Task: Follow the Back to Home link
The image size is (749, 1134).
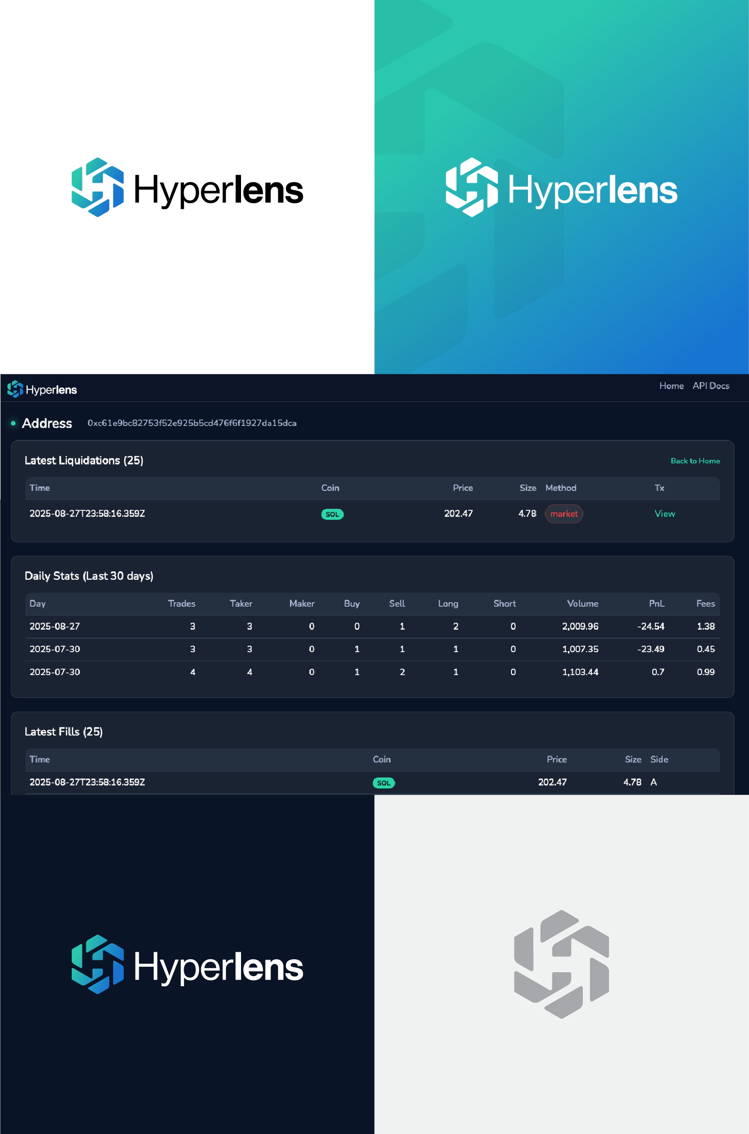Action: [695, 461]
